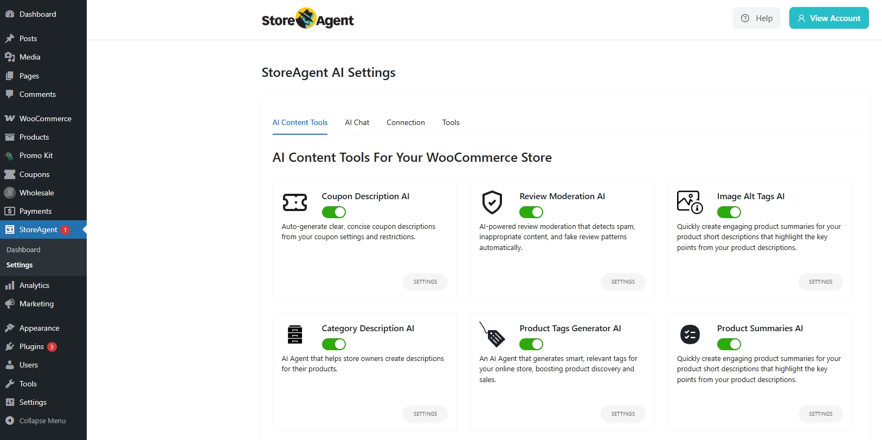
Task: Click the Product Tags Generator tag icon
Action: point(492,334)
